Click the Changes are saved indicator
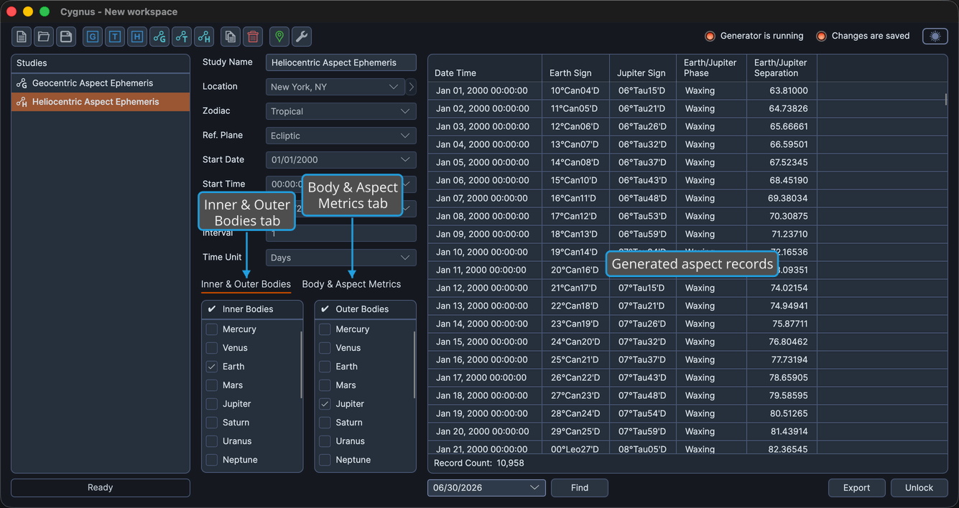 [863, 36]
